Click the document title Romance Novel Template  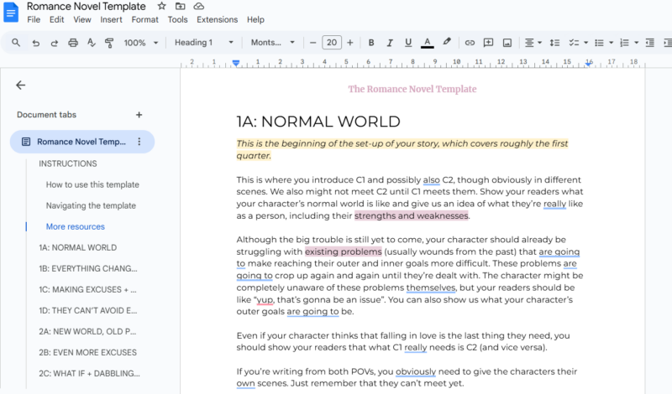[x=87, y=7]
